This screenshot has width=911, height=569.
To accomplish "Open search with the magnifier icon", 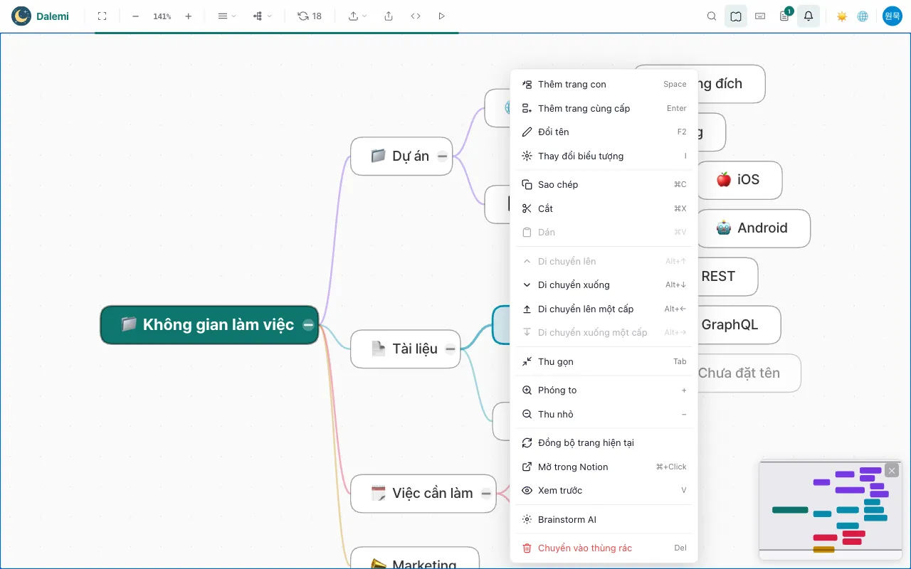I will tap(712, 16).
